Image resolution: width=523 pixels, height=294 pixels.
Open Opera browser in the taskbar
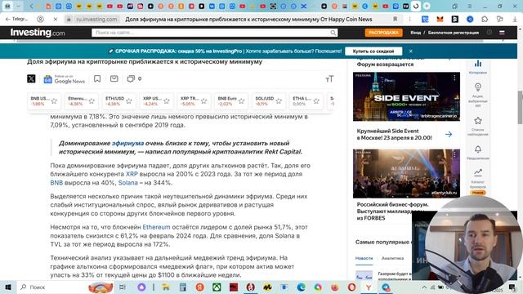tap(351, 287)
